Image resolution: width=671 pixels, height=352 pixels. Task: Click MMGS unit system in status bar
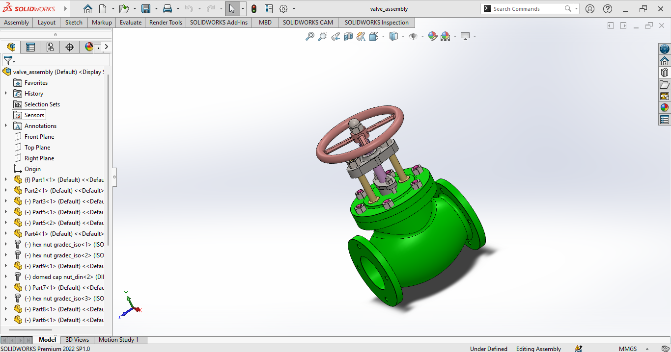tap(628, 349)
